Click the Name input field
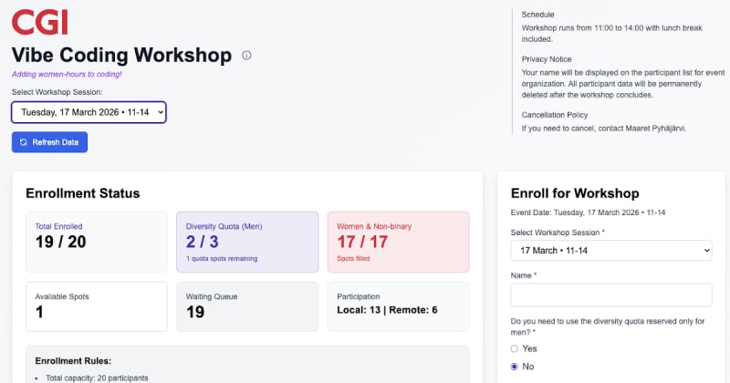 click(610, 295)
